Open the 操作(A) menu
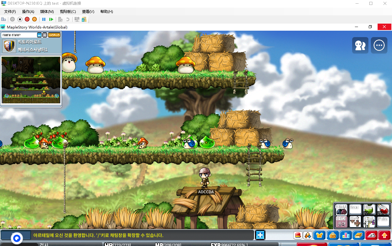Screen dimensions: 392x246 pyautogui.click(x=28, y=12)
